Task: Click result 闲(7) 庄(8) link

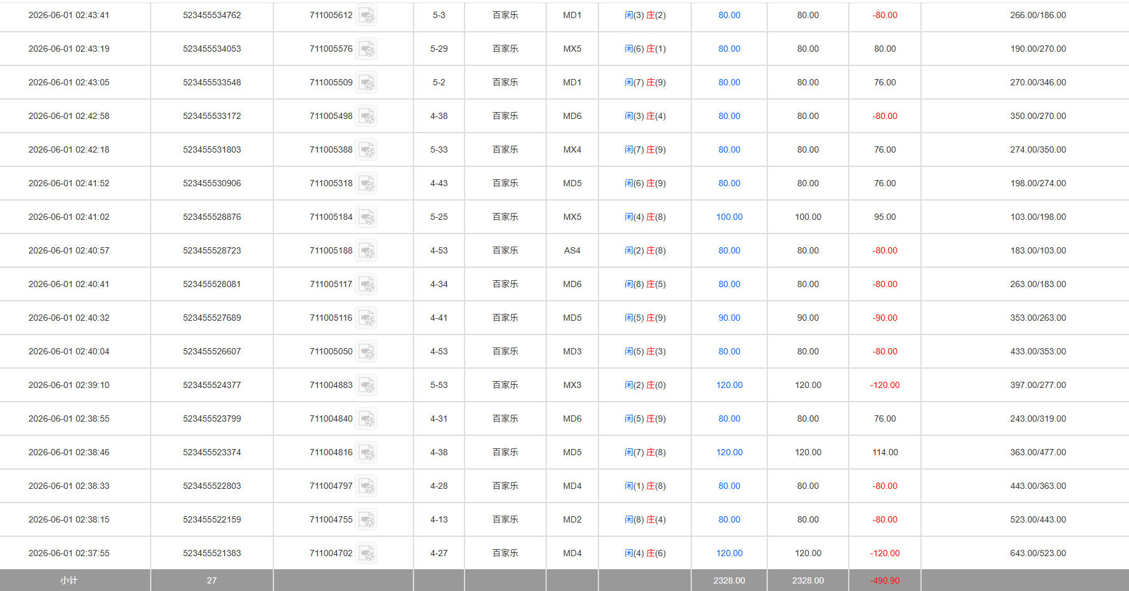Action: 645,452
